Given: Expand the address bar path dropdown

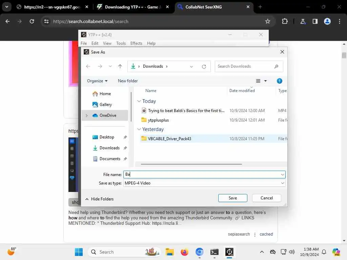Looking at the screenshot, I should coord(191,67).
